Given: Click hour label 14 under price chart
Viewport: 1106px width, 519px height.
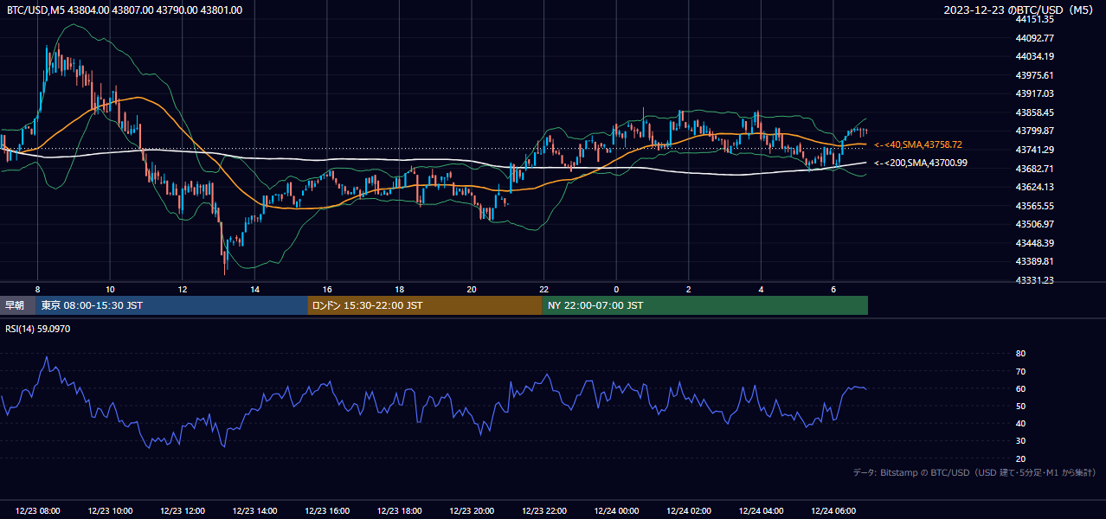Looking at the screenshot, I should pyautogui.click(x=254, y=289).
